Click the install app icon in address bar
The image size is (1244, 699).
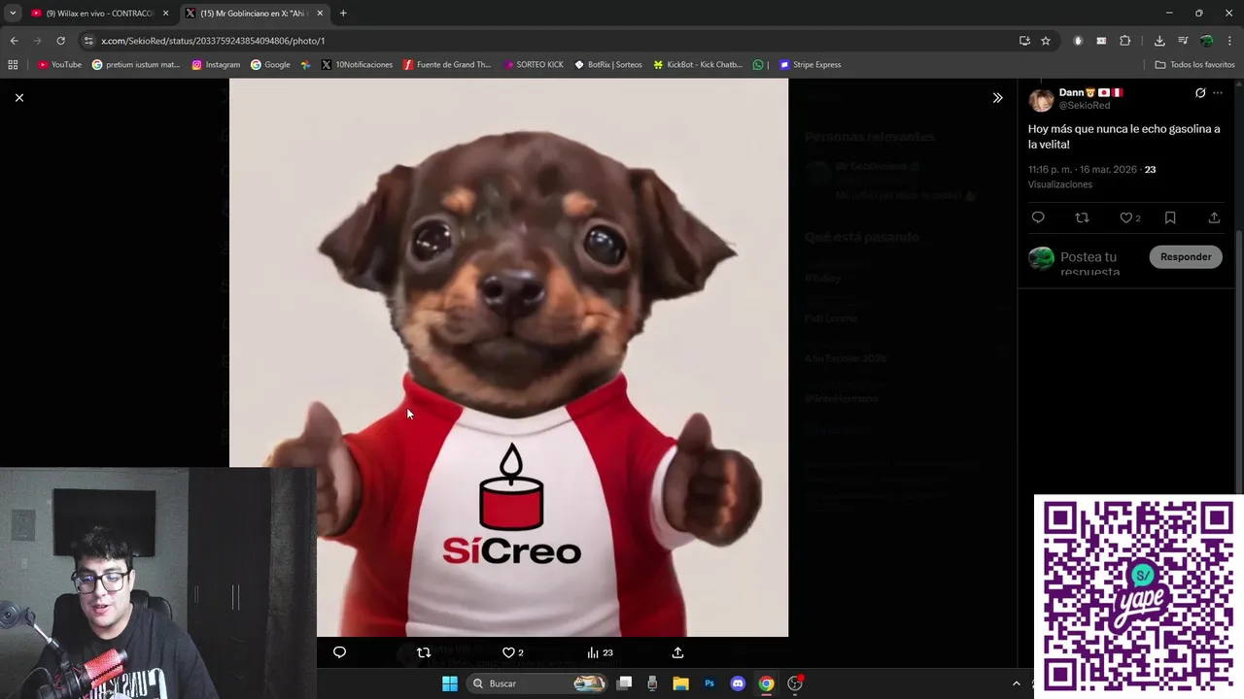pyautogui.click(x=1024, y=41)
